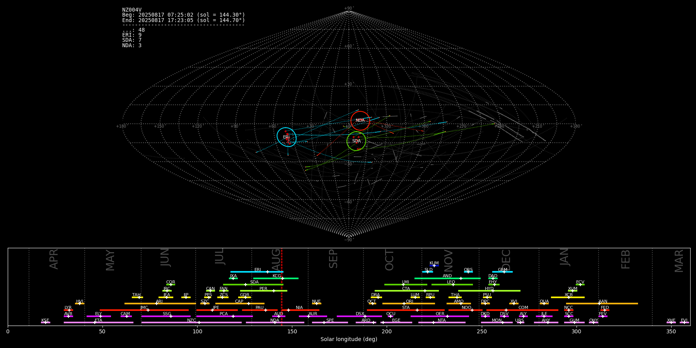Select the KSE shower bar in timeline
The image size is (696, 348).
click(x=46, y=322)
